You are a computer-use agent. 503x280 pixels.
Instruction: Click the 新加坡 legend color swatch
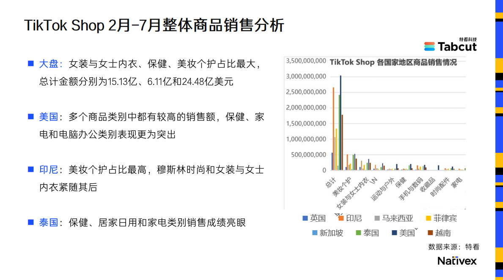[315, 233]
